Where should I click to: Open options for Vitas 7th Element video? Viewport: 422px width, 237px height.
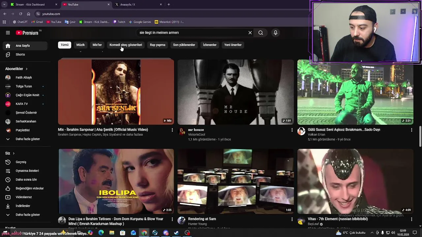click(411, 219)
